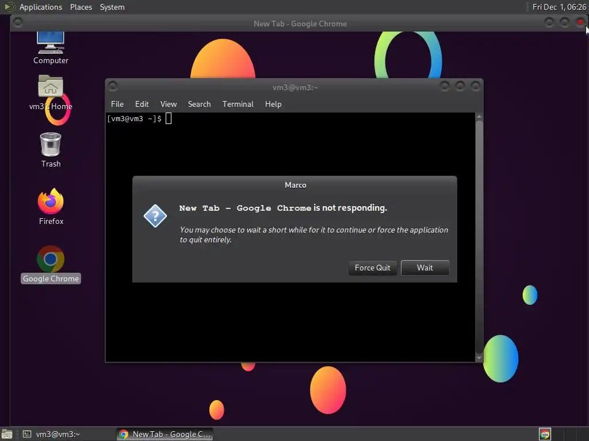
Task: Open the terminal Help menu
Action: tap(273, 105)
